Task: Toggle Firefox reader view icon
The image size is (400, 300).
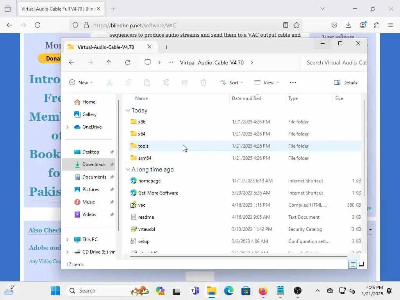Action: click(286, 25)
